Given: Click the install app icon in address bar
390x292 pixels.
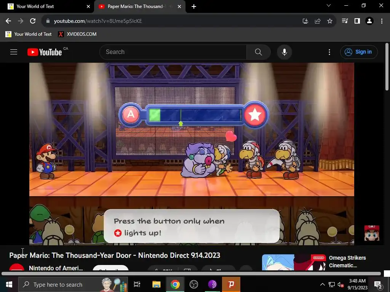Looking at the screenshot, I should (305, 21).
